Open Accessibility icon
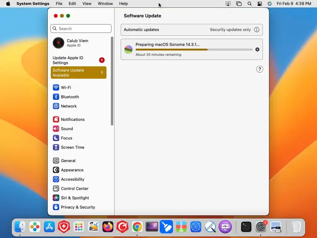Screen dimensions: 317x238 pyautogui.click(x=56, y=179)
